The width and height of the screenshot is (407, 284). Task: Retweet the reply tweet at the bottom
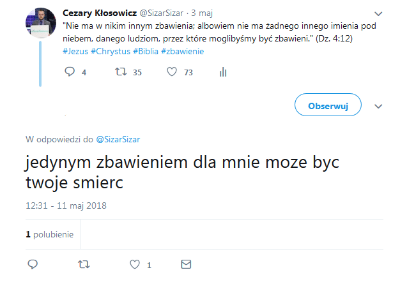[x=83, y=264]
